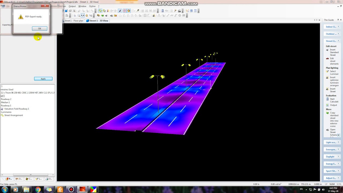Click the project tree horizontal scrollbar

click(x=31, y=175)
